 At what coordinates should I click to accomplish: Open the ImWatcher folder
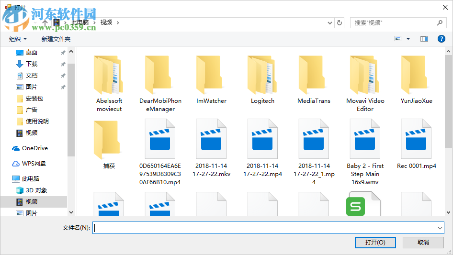click(x=212, y=80)
